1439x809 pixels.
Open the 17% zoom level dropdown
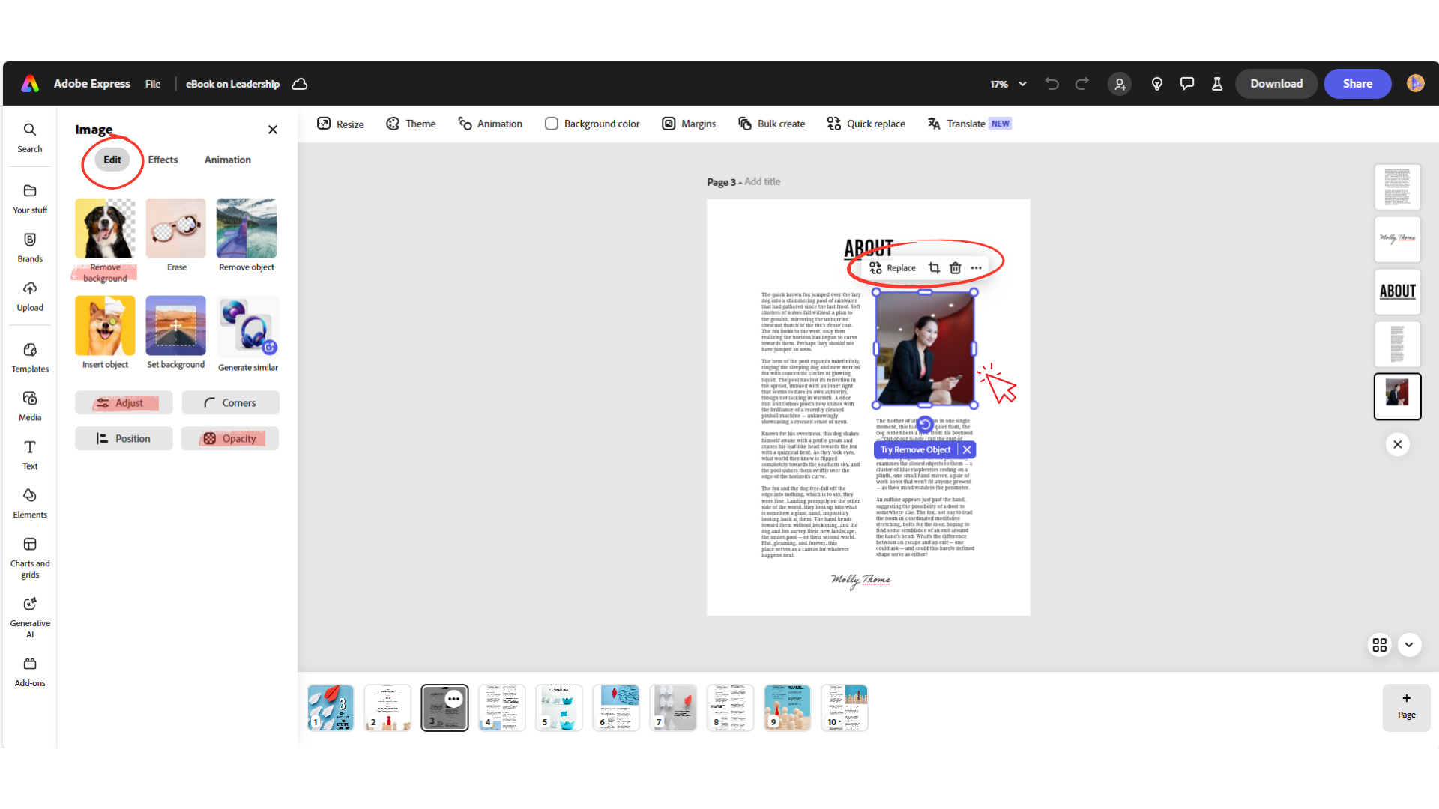pos(1007,84)
